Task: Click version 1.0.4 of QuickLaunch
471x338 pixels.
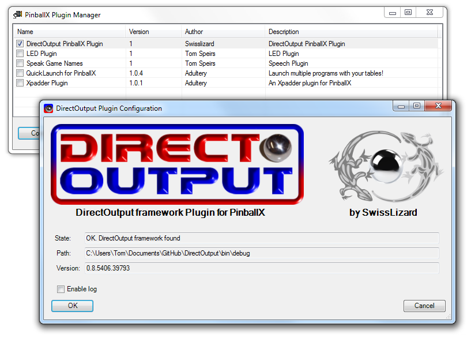Action: tap(136, 73)
